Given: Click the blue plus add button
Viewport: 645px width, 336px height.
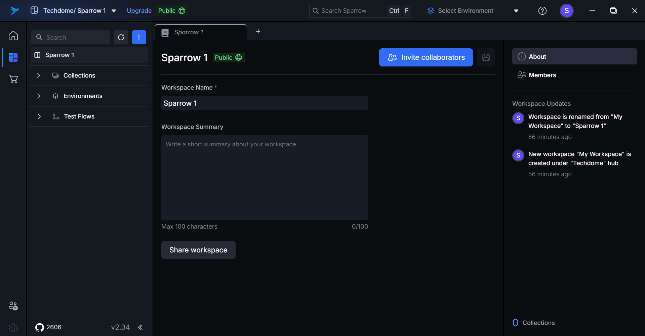Looking at the screenshot, I should [139, 37].
